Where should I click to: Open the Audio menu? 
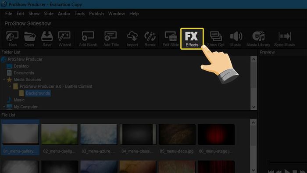pyautogui.click(x=64, y=14)
